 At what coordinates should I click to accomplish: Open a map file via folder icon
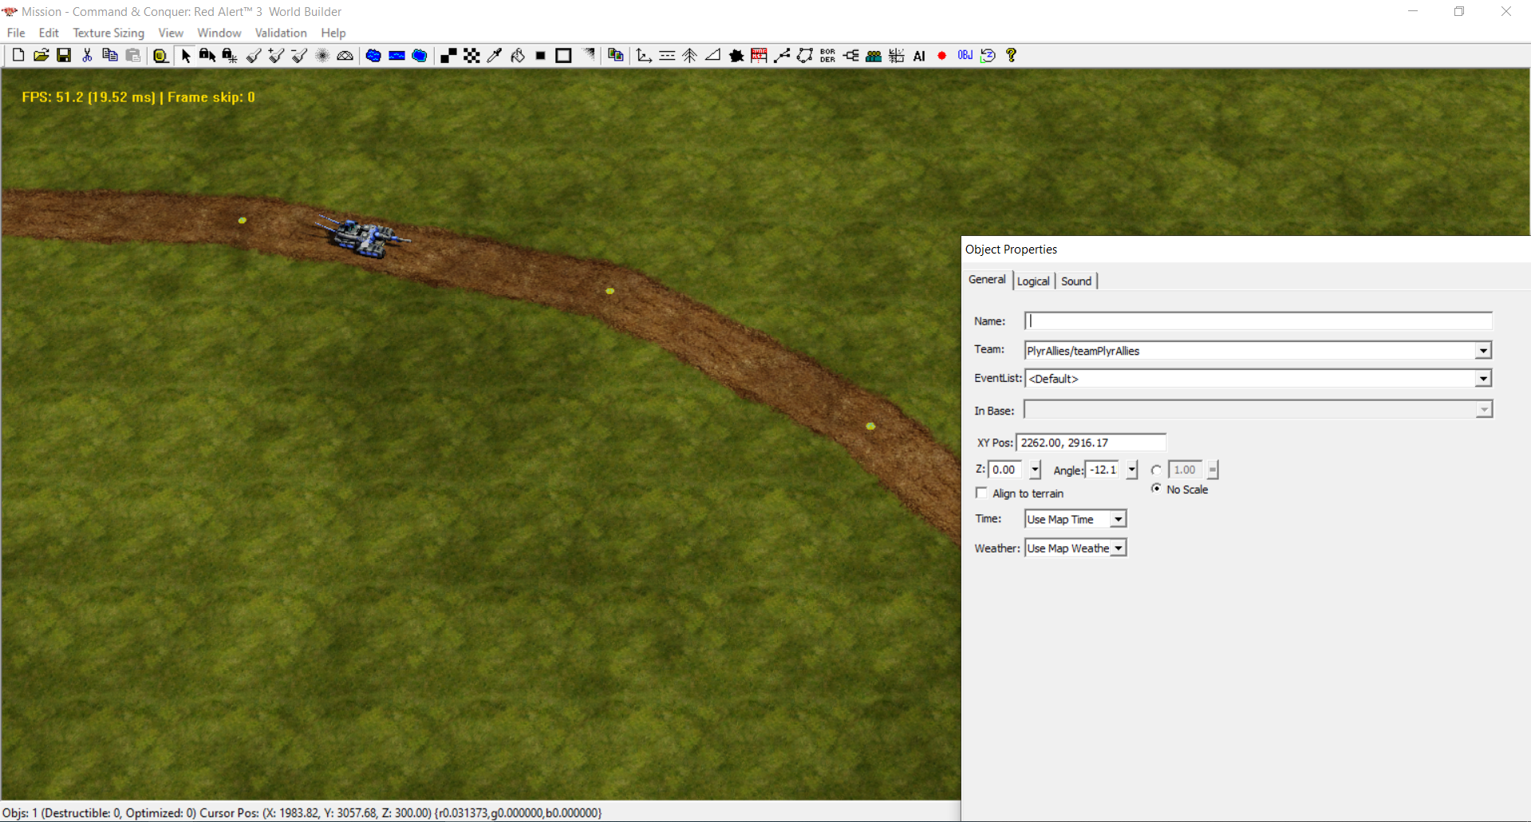coord(41,55)
